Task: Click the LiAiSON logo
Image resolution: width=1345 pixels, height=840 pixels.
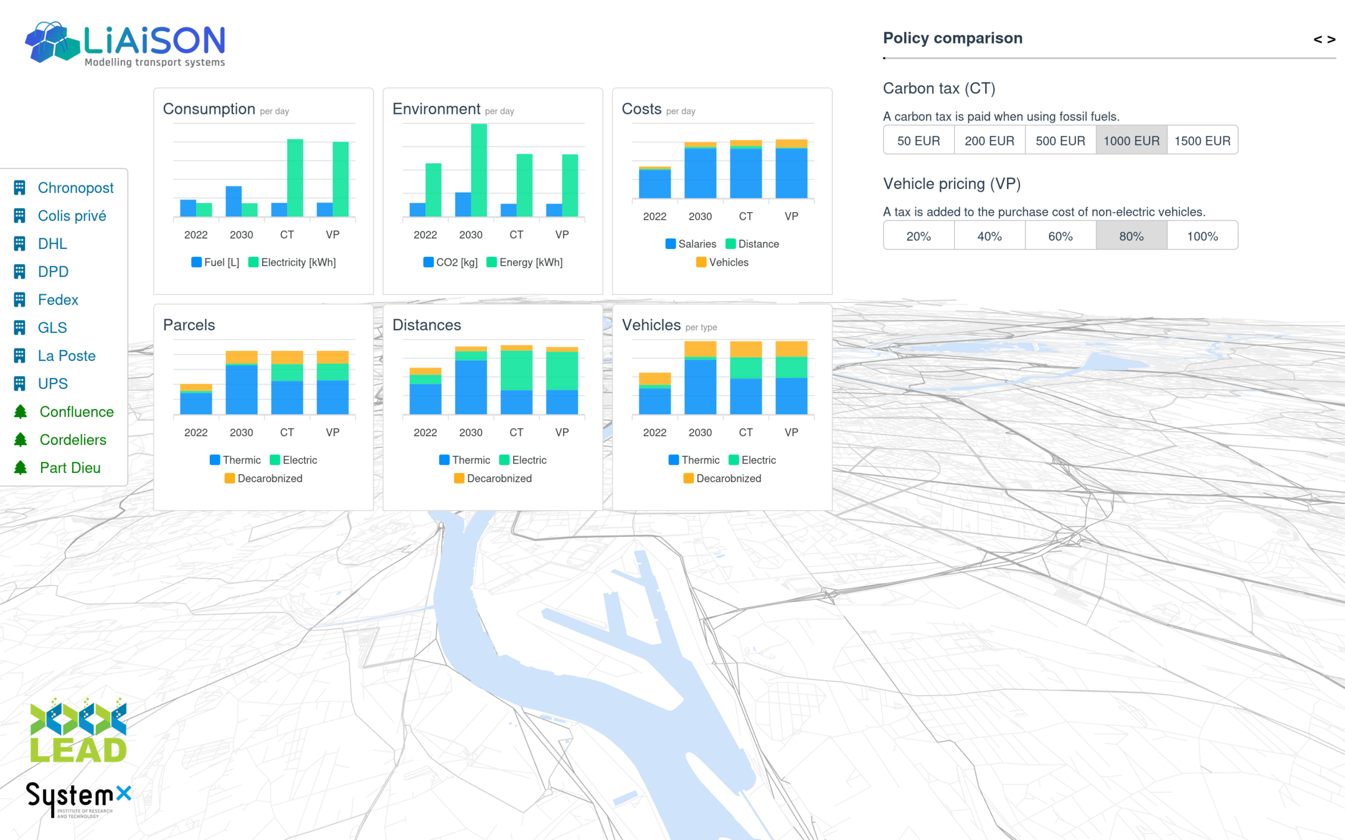Action: (125, 44)
